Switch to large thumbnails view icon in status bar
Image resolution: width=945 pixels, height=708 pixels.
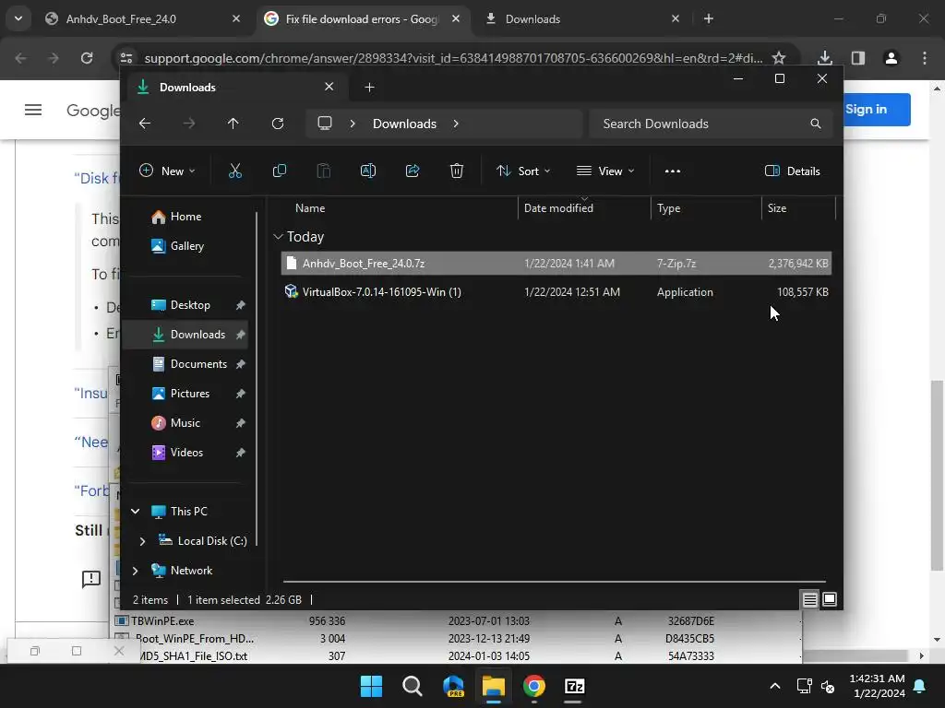830,599
